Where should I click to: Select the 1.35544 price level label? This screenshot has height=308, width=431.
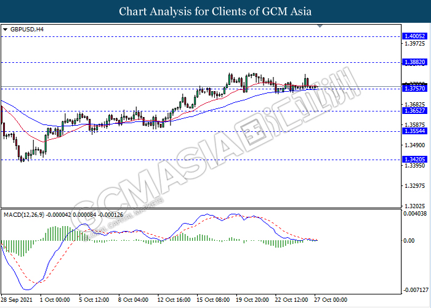pyautogui.click(x=415, y=131)
